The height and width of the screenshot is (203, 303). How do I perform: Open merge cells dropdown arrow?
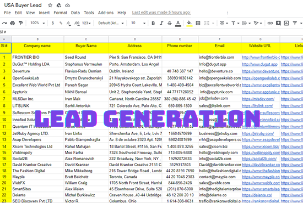pos(213,23)
